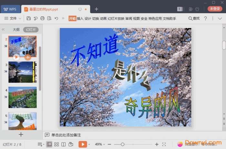226x149 pixels.
Task: Toggle normal view button in status bar
Action: pos(49,144)
